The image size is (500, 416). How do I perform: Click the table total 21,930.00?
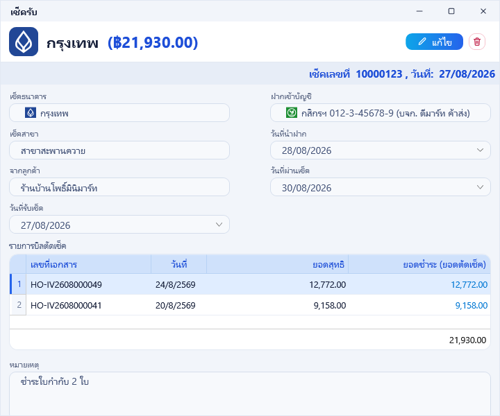click(467, 340)
